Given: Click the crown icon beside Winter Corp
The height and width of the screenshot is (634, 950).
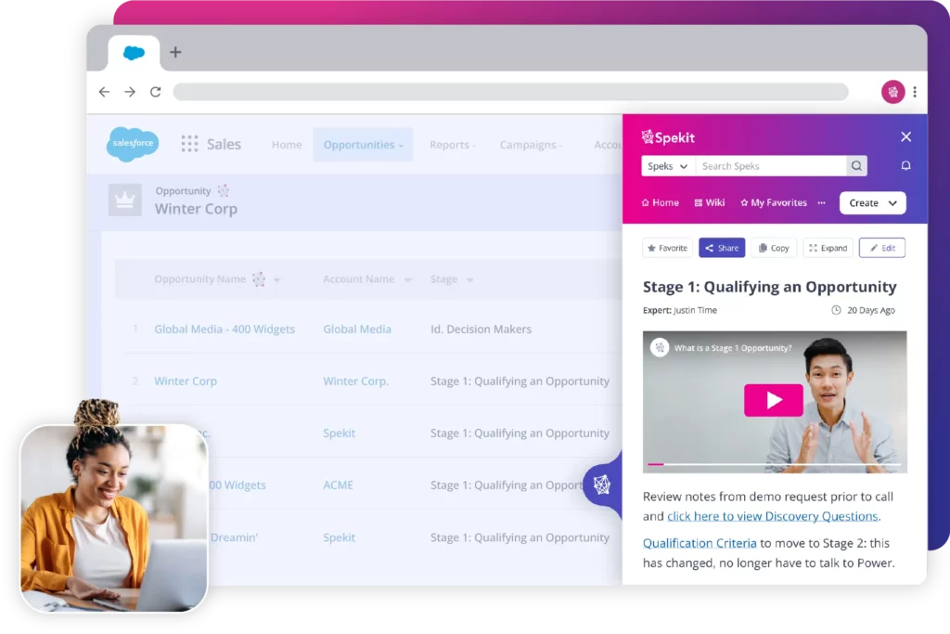Looking at the screenshot, I should pyautogui.click(x=125, y=200).
